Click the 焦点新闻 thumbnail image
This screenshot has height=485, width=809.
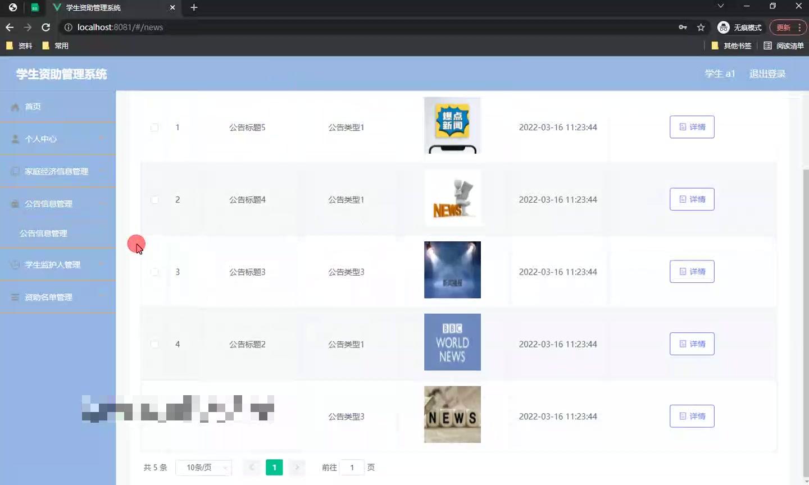(x=452, y=125)
